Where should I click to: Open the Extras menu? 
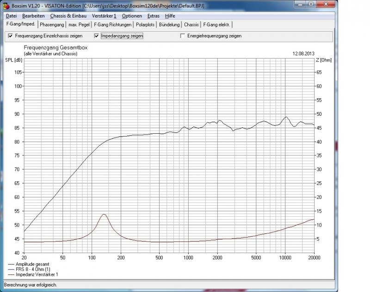[153, 16]
